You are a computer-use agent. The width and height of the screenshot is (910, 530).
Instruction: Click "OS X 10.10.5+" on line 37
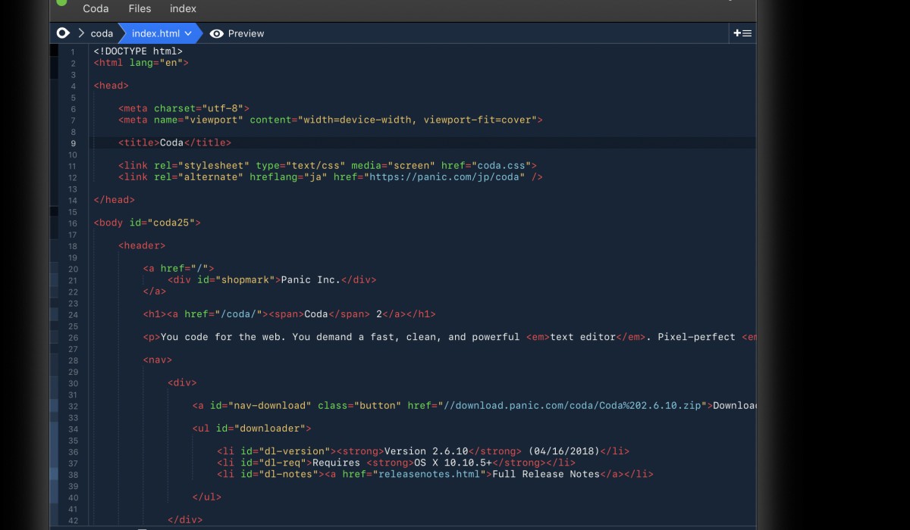pos(453,463)
